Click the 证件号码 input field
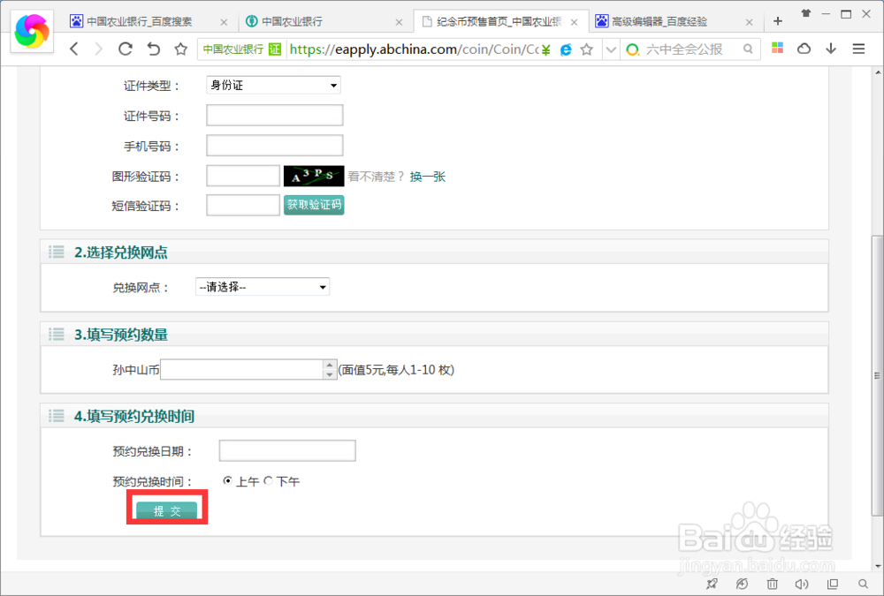Viewport: 884px width, 596px height. 275,115
